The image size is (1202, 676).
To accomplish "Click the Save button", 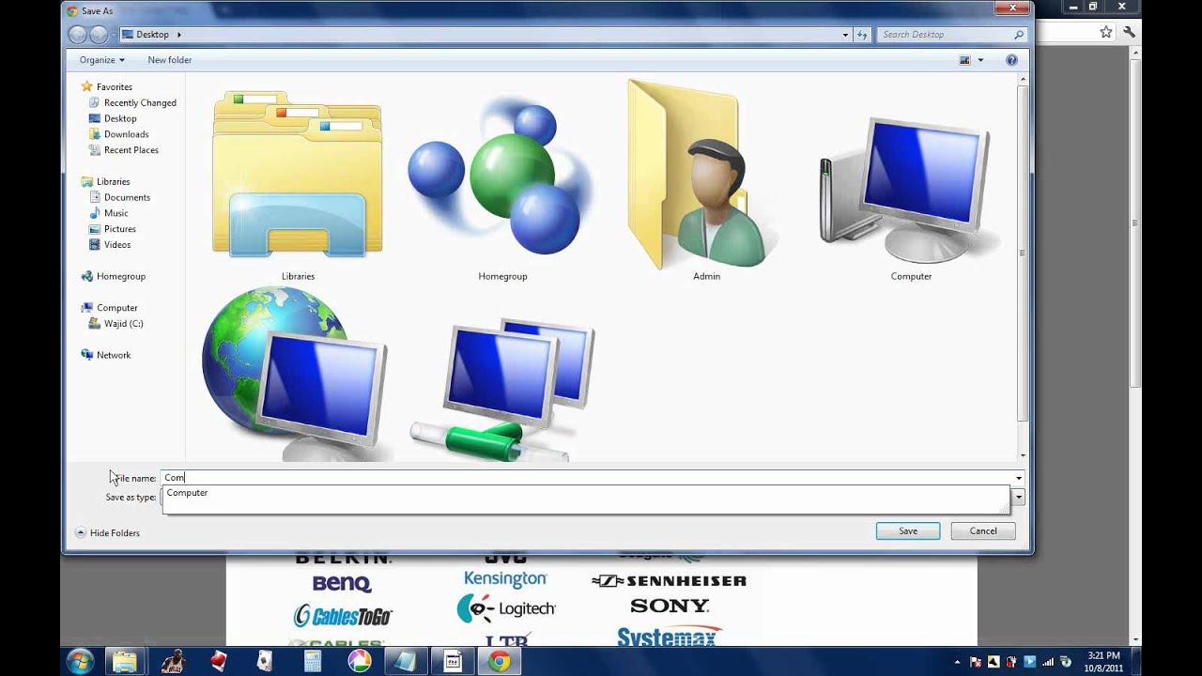I will click(x=908, y=531).
